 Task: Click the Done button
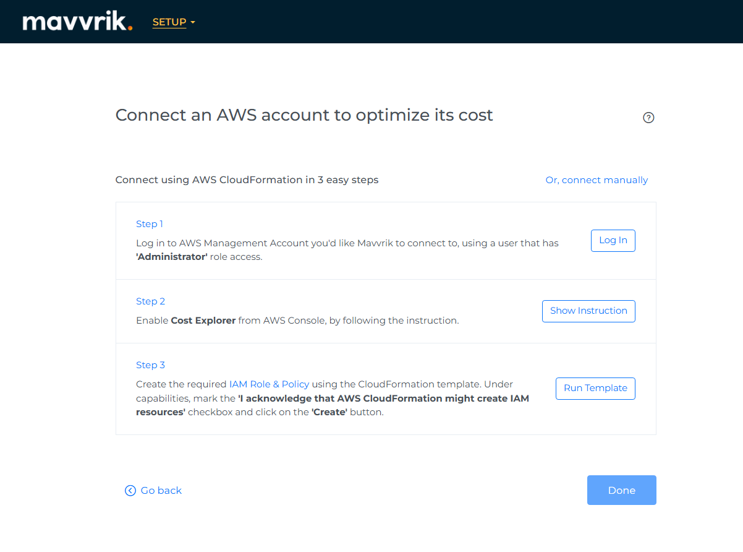pyautogui.click(x=621, y=490)
